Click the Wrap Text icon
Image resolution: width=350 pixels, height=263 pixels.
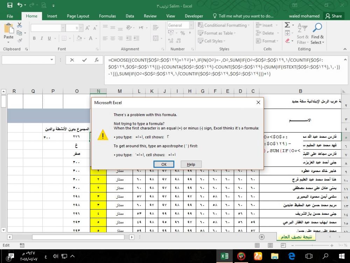156,28
